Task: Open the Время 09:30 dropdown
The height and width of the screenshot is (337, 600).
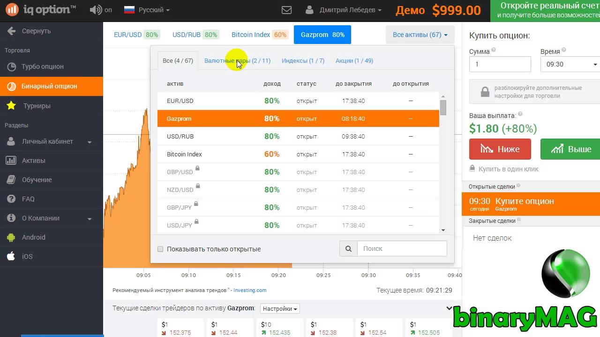Action: tap(570, 64)
